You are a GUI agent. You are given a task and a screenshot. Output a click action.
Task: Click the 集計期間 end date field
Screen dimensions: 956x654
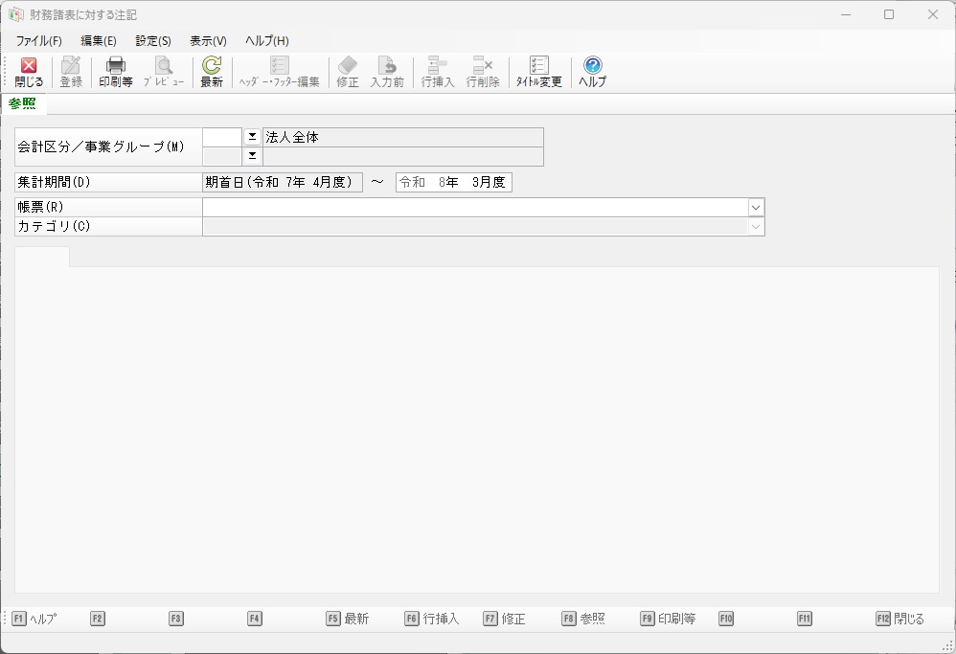tap(454, 183)
